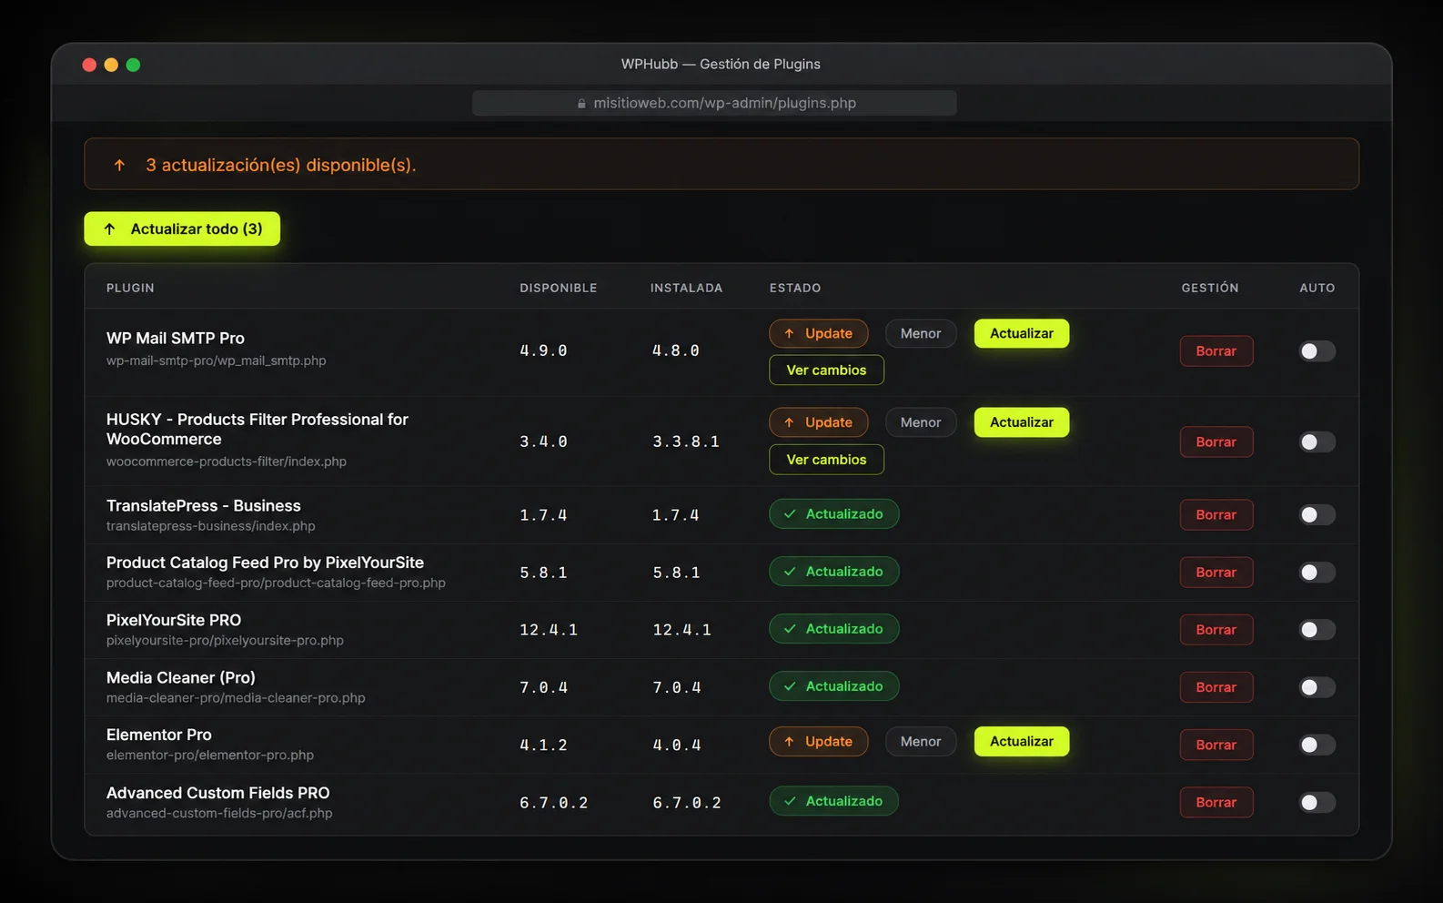Toggle auto-update for Elementor Pro
This screenshot has width=1443, height=903.
(1317, 745)
